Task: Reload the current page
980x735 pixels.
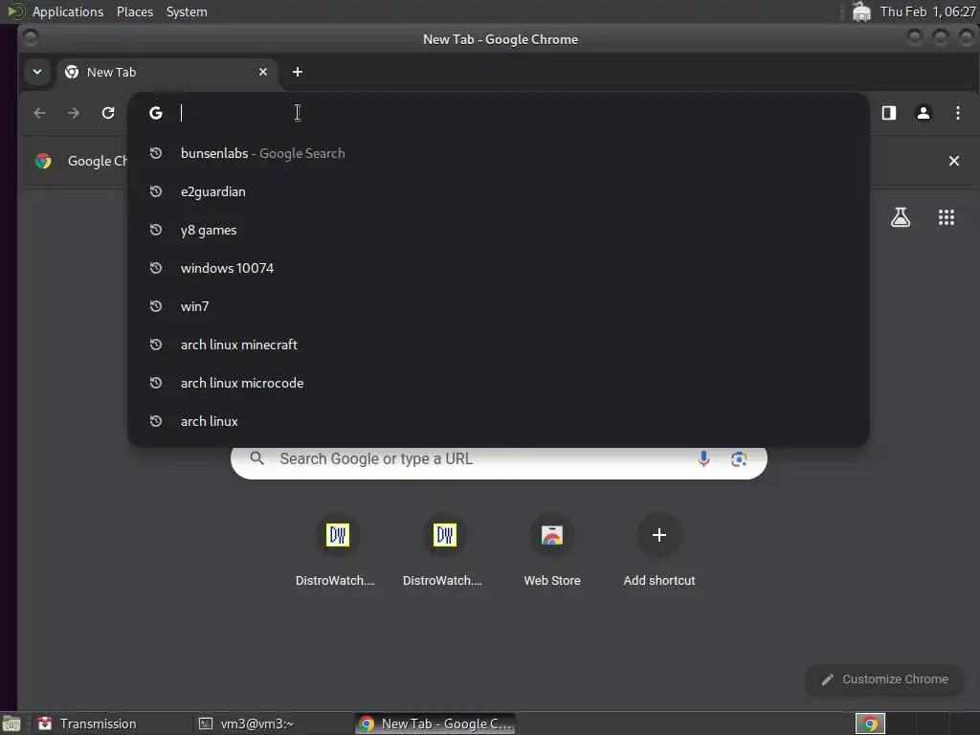Action: [x=108, y=113]
